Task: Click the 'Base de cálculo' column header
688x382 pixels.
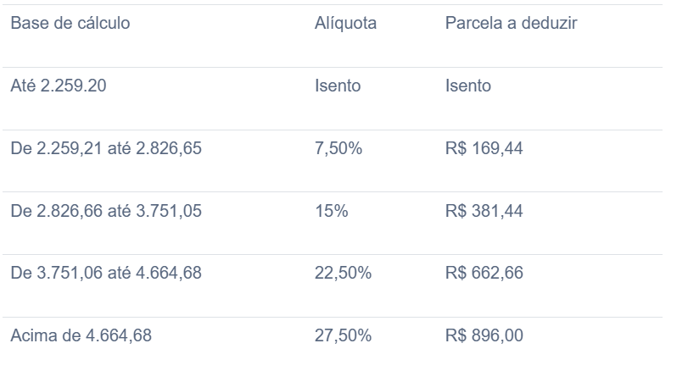Action: tap(70, 23)
